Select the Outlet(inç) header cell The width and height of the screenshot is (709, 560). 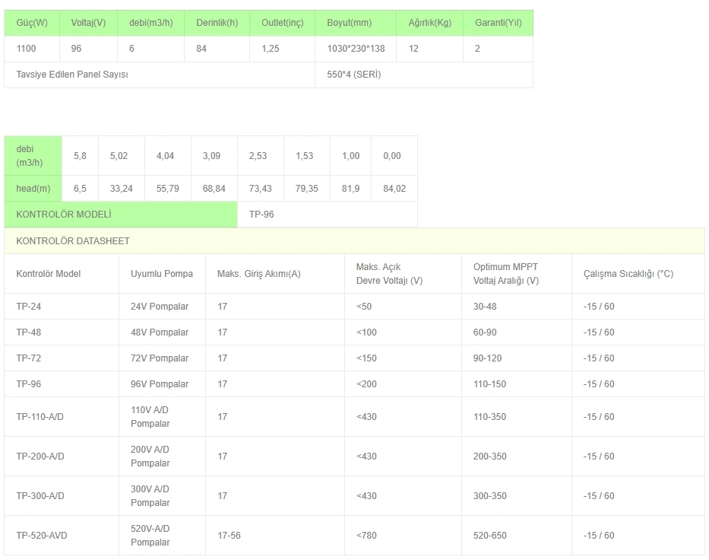pyautogui.click(x=282, y=23)
